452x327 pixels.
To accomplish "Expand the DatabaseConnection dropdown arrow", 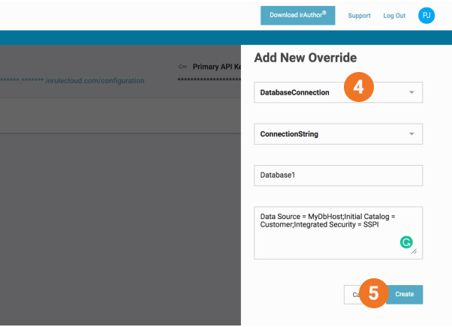I will click(411, 92).
